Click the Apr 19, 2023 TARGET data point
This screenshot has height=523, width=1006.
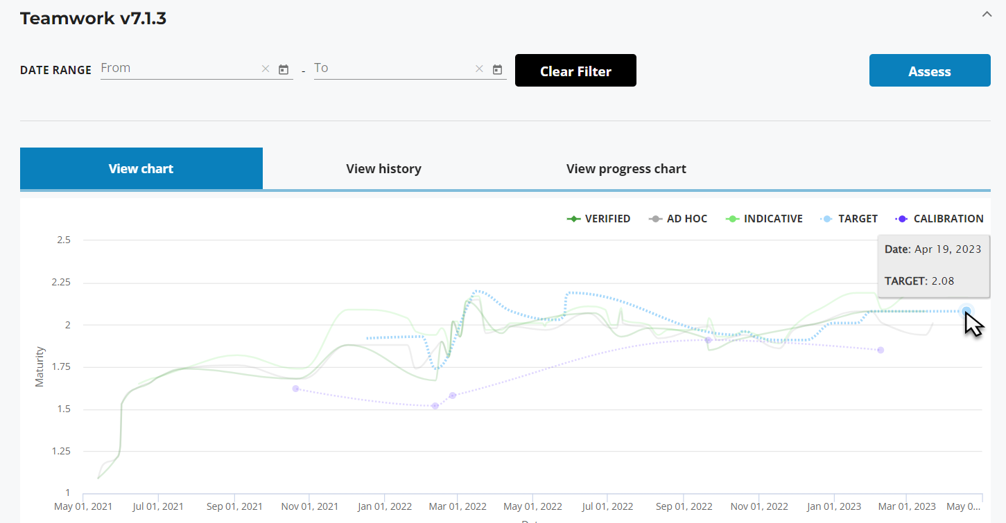tap(966, 311)
